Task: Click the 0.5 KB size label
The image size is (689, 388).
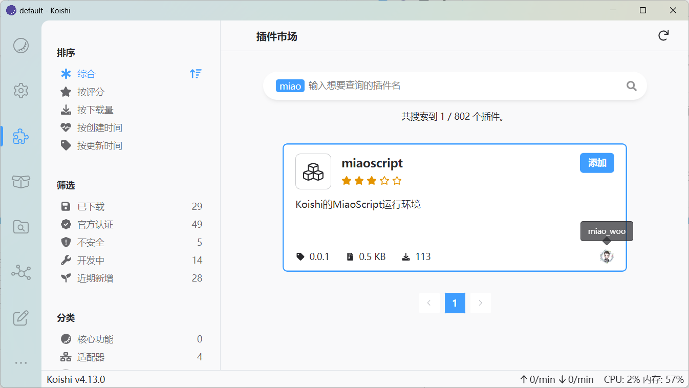Action: pos(367,256)
